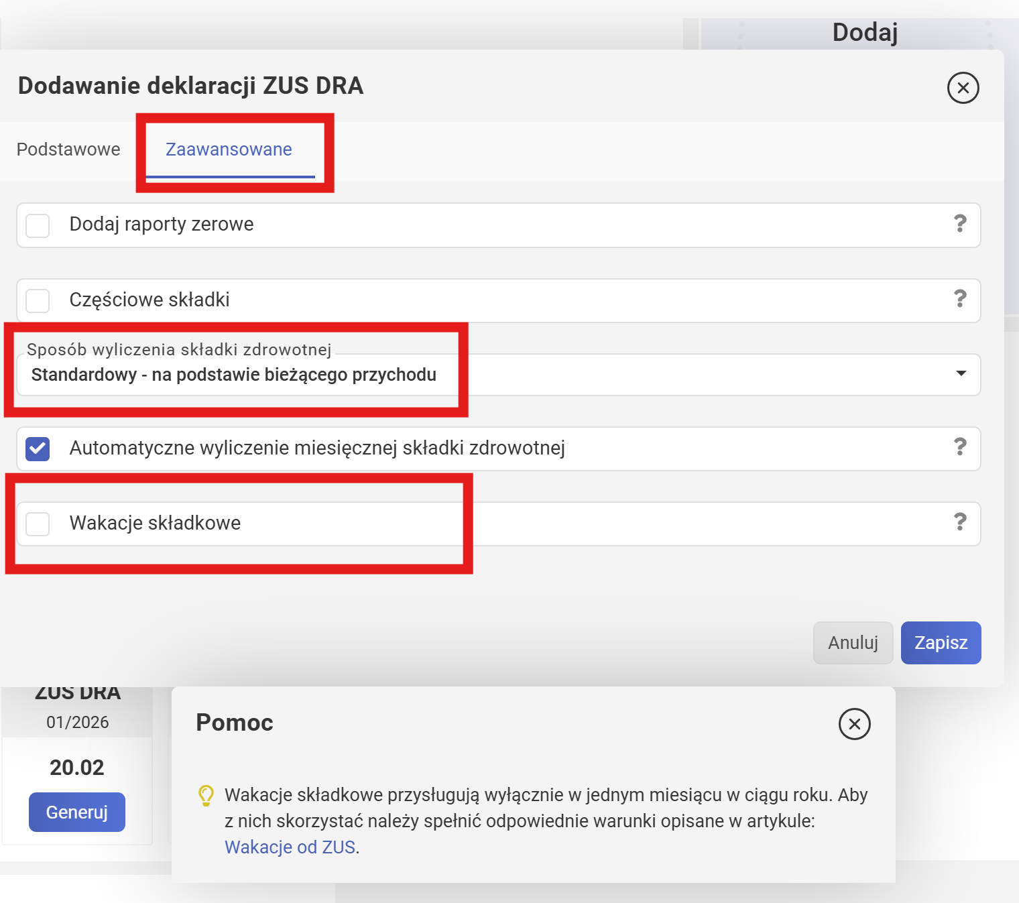1019x903 pixels.
Task: Close the Pomoc help panel
Action: point(854,724)
